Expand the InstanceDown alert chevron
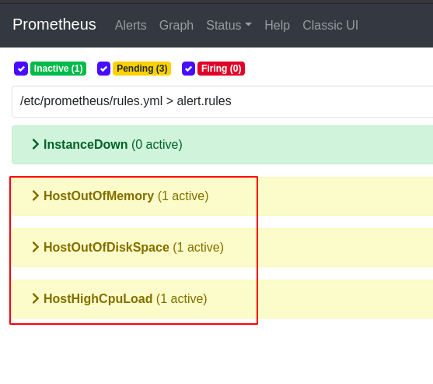This screenshot has width=433, height=384. pos(35,144)
